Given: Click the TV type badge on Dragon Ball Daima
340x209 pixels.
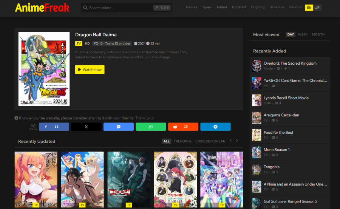Looking at the screenshot, I should point(79,43).
